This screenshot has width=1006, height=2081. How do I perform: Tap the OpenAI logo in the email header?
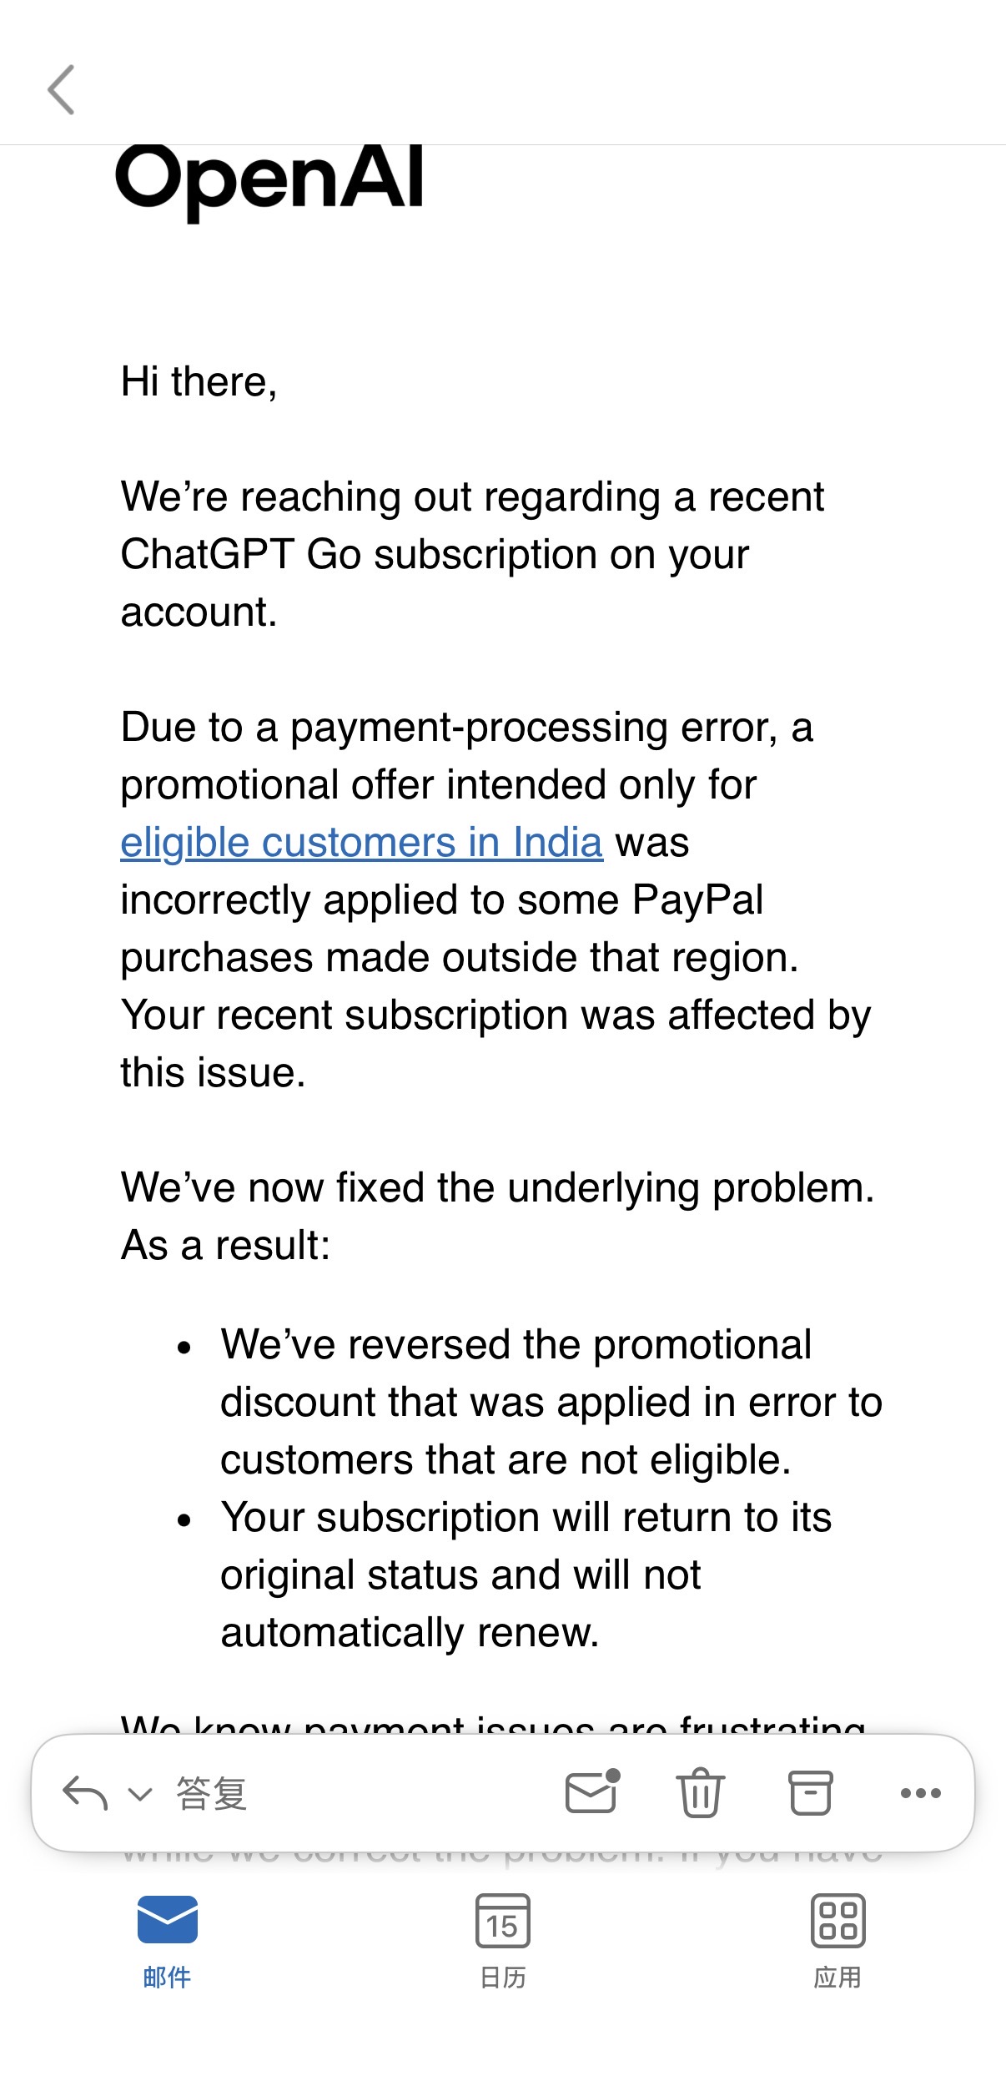(269, 180)
